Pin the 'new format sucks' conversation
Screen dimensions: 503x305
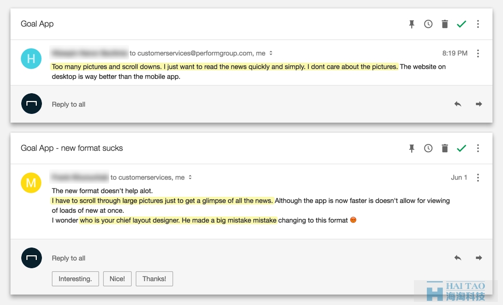click(412, 148)
